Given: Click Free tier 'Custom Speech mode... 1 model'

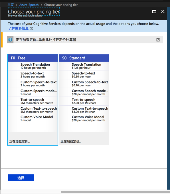Looking at the screenshot, I should click(x=33, y=92).
